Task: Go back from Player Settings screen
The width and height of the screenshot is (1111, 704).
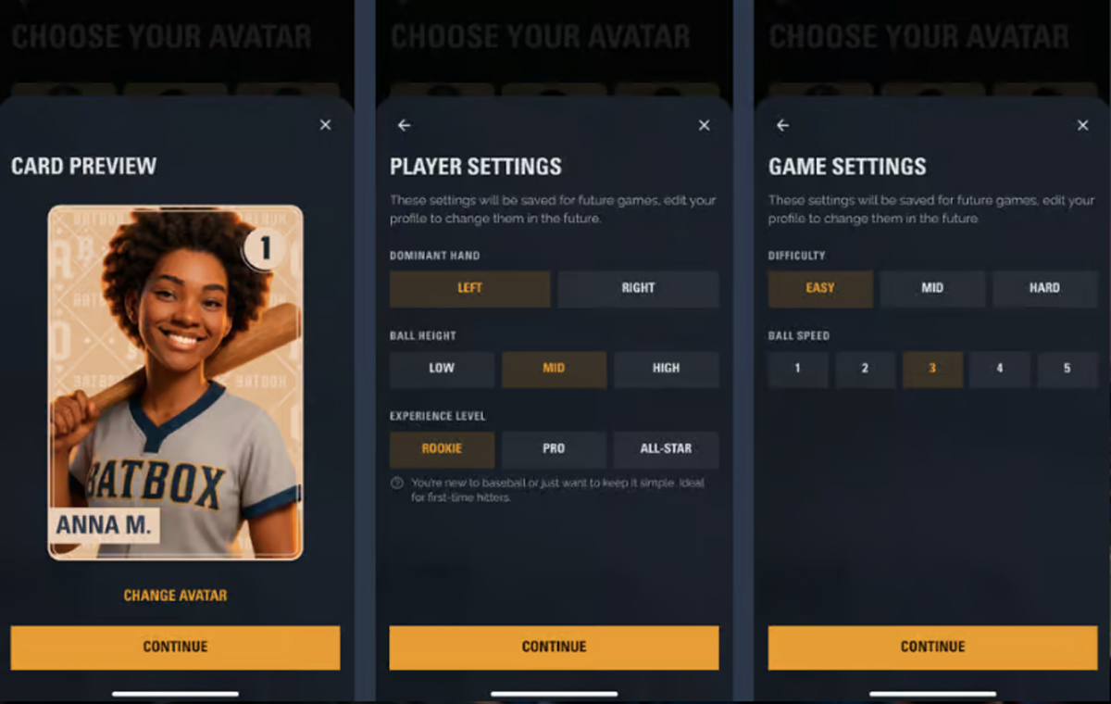Action: pyautogui.click(x=404, y=125)
